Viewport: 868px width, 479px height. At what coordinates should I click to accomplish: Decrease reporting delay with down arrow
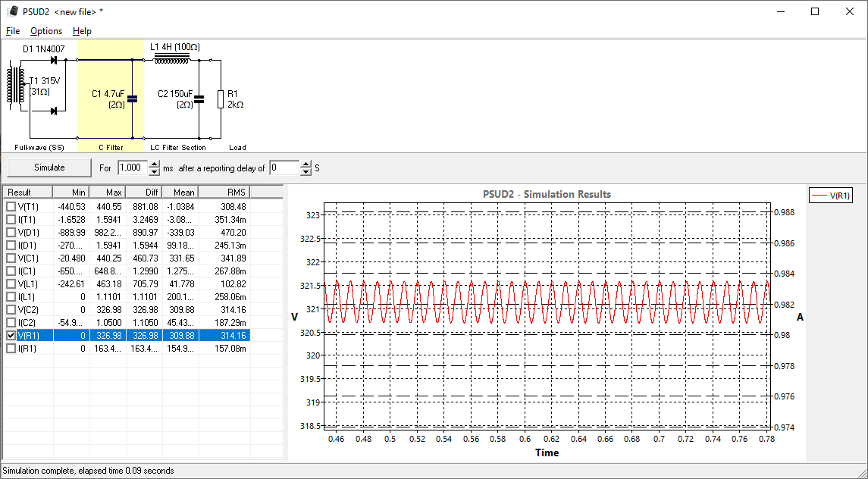(x=306, y=171)
